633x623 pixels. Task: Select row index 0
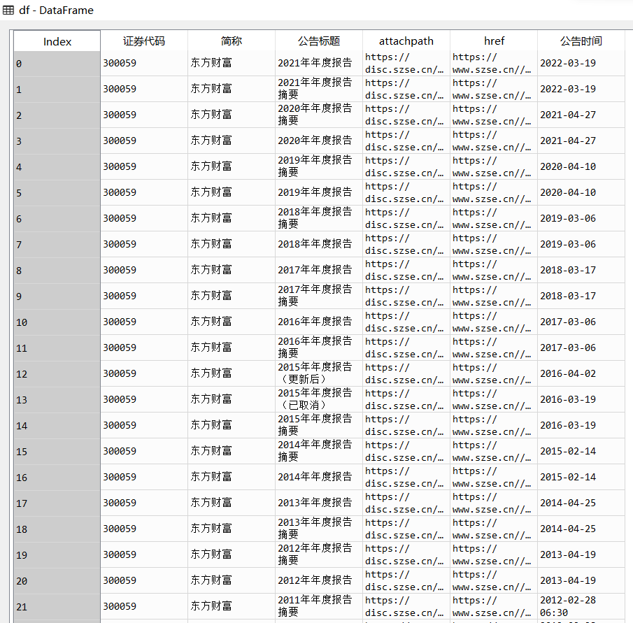point(57,64)
